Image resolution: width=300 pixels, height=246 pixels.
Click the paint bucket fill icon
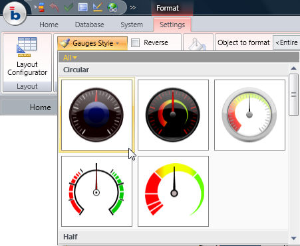[197, 44]
